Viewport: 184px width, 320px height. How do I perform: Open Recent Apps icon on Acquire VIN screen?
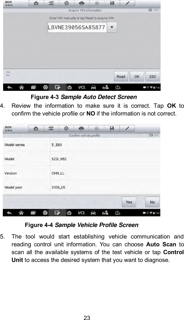[x=33, y=87]
